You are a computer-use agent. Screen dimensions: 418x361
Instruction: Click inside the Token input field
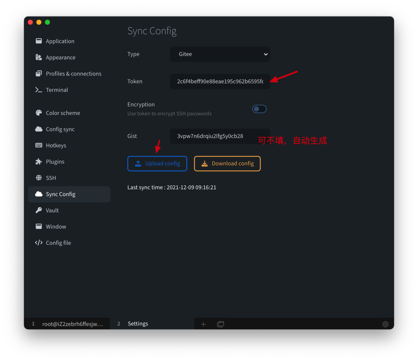tap(220, 82)
